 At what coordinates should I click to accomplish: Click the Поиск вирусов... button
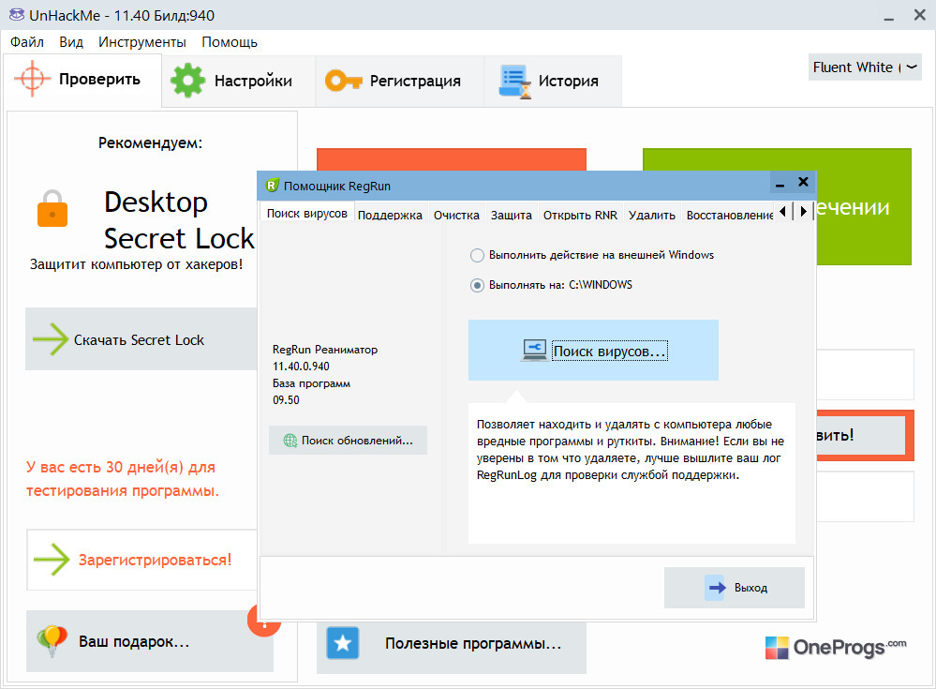click(593, 351)
